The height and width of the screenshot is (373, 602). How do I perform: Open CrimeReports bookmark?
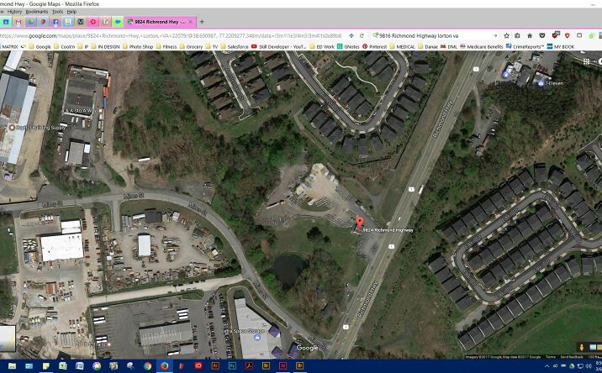[525, 46]
